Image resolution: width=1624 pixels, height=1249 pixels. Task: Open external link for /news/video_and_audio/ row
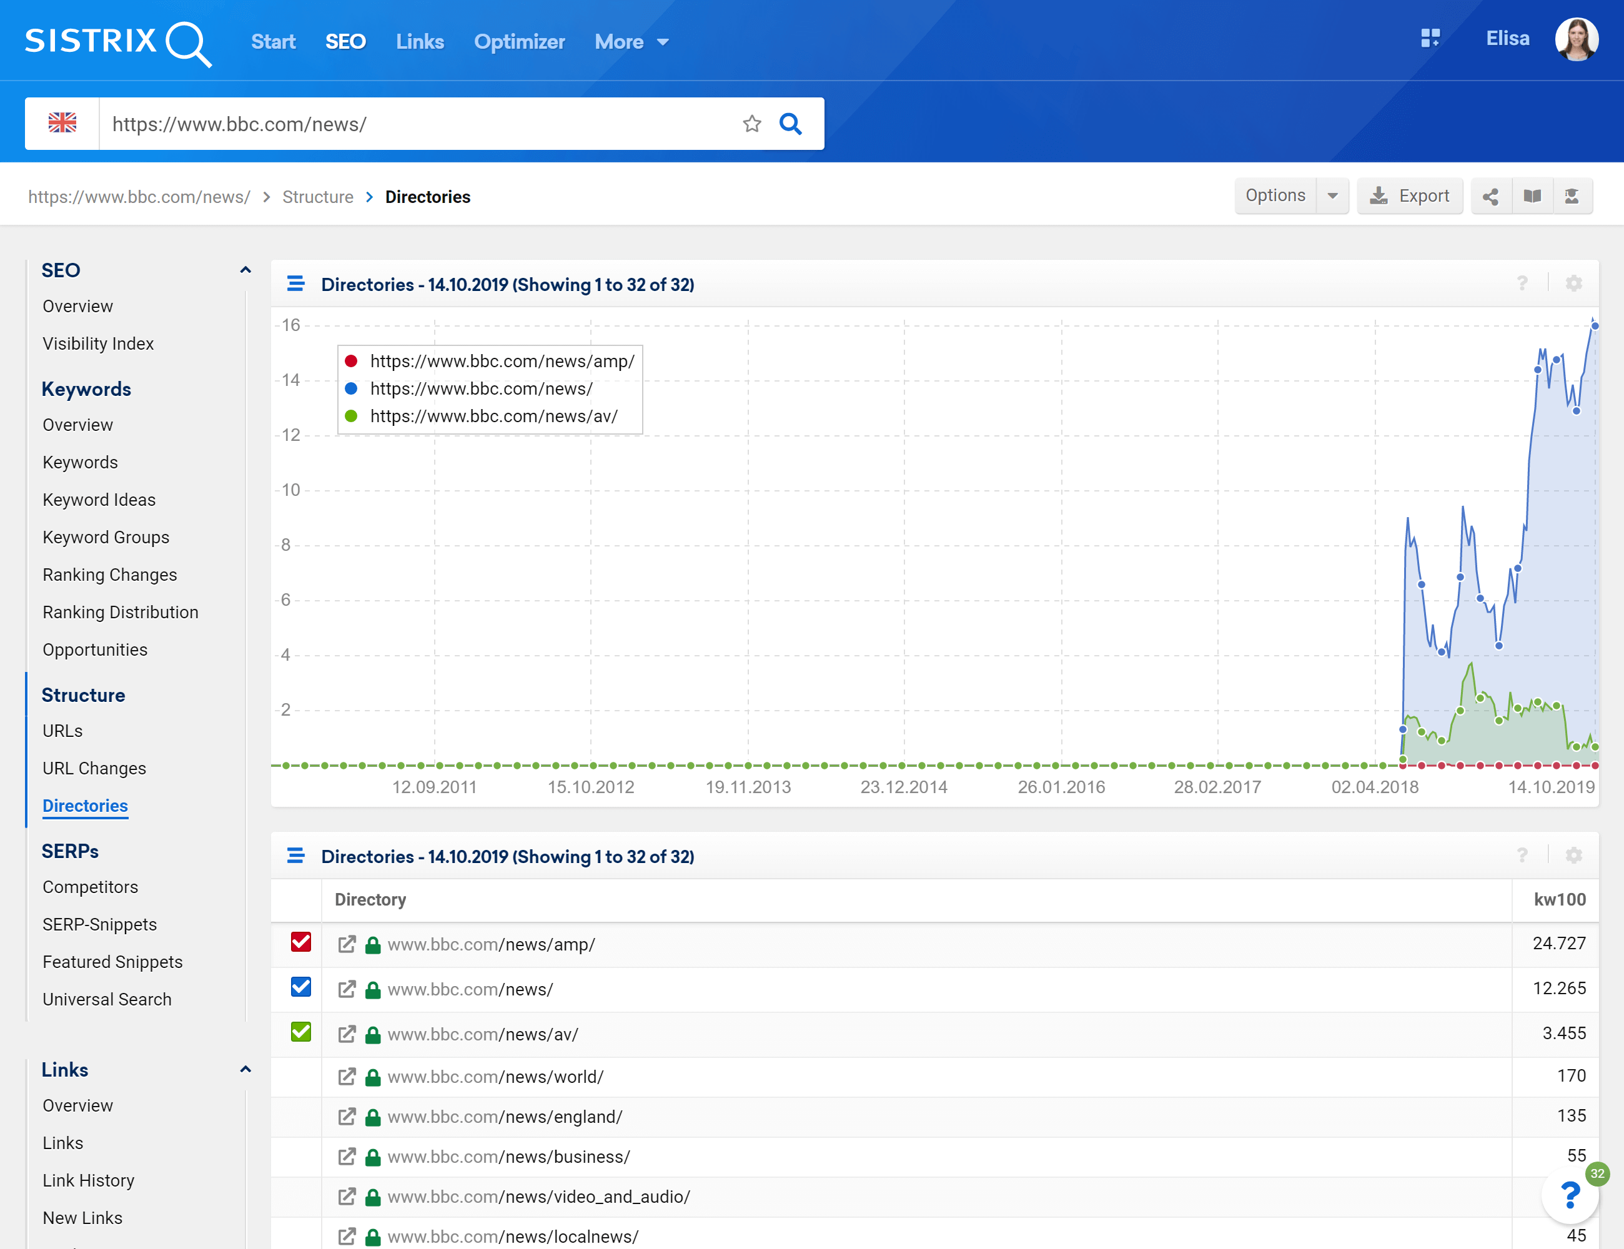click(x=347, y=1196)
